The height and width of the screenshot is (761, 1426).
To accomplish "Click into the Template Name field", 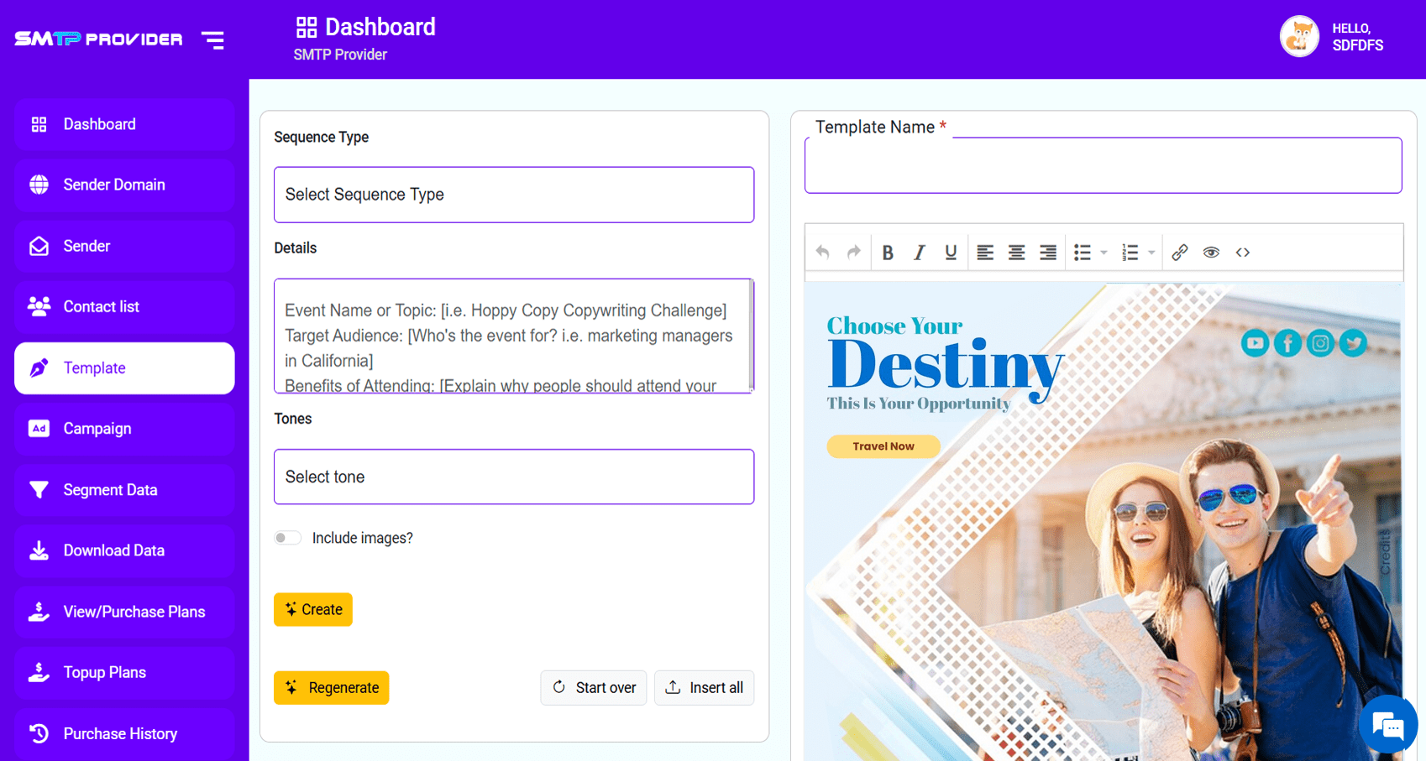I will tap(1103, 166).
